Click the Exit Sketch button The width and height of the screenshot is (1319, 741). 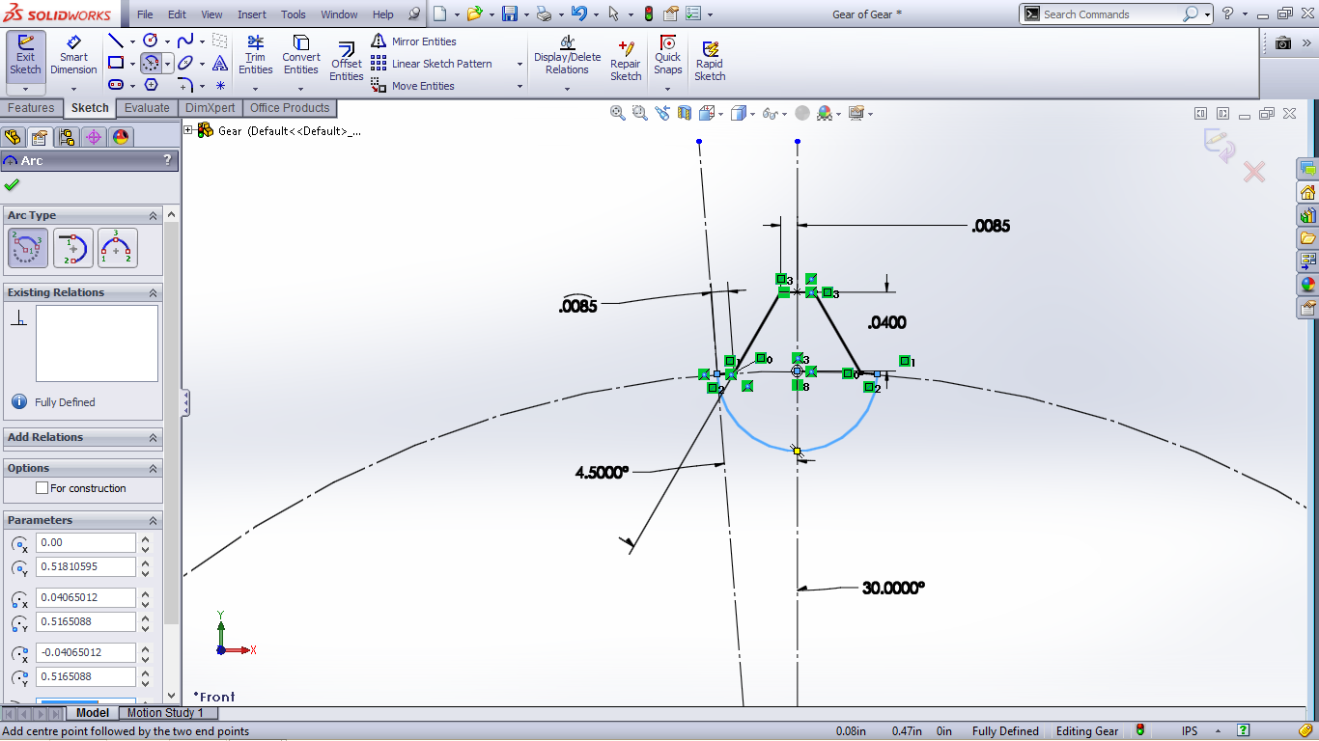click(25, 54)
